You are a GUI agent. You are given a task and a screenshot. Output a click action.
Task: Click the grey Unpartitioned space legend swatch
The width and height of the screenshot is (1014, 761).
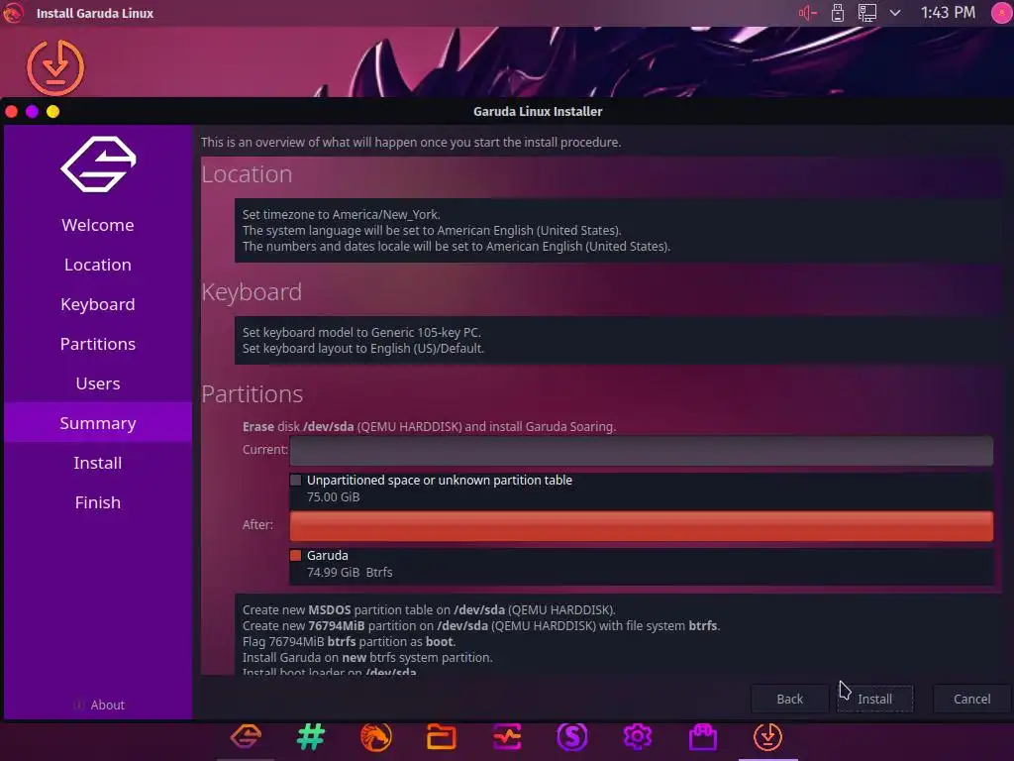tap(296, 481)
